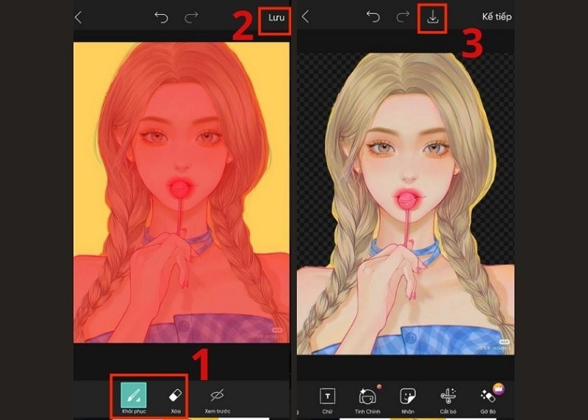This screenshot has height=420, width=588.
Task: Select the Khôi phục restore brush tool
Action: 134,396
